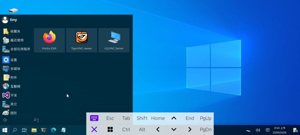Toggle the purple keyboard icon
The image size is (300, 135).
[x=94, y=118]
